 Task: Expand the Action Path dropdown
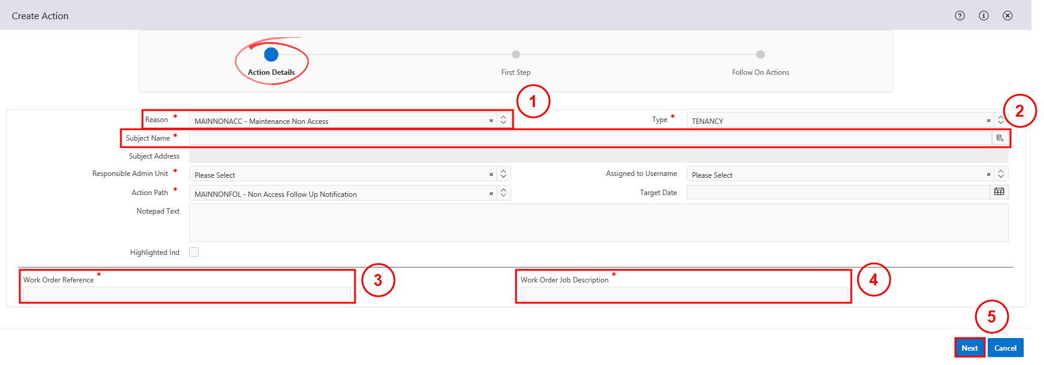pos(503,193)
